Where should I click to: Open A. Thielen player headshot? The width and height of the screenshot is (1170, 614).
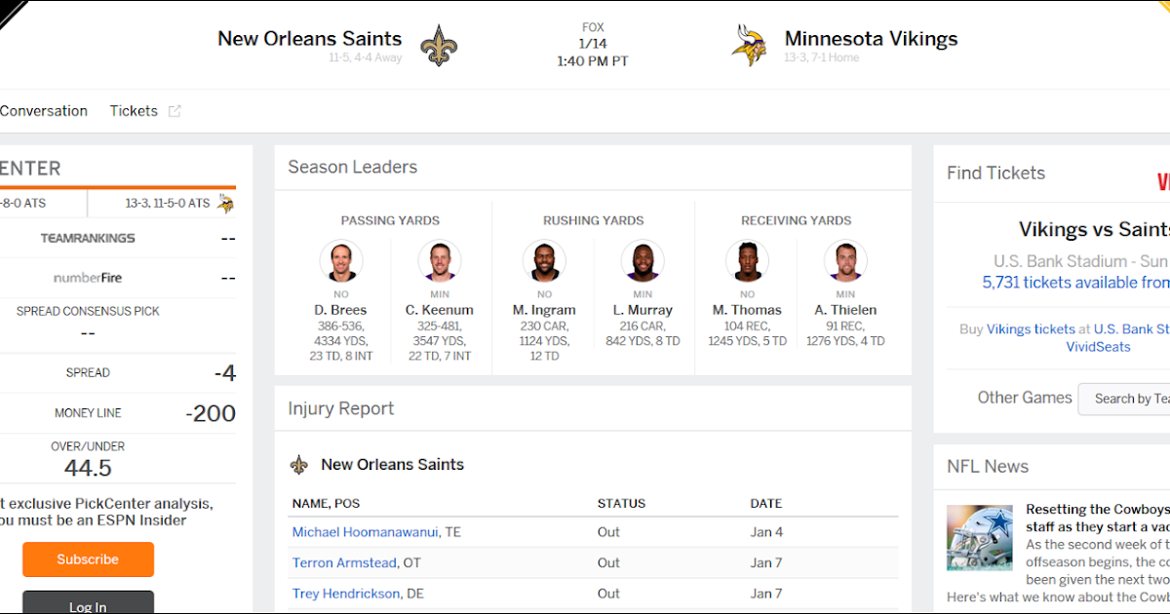[x=845, y=261]
